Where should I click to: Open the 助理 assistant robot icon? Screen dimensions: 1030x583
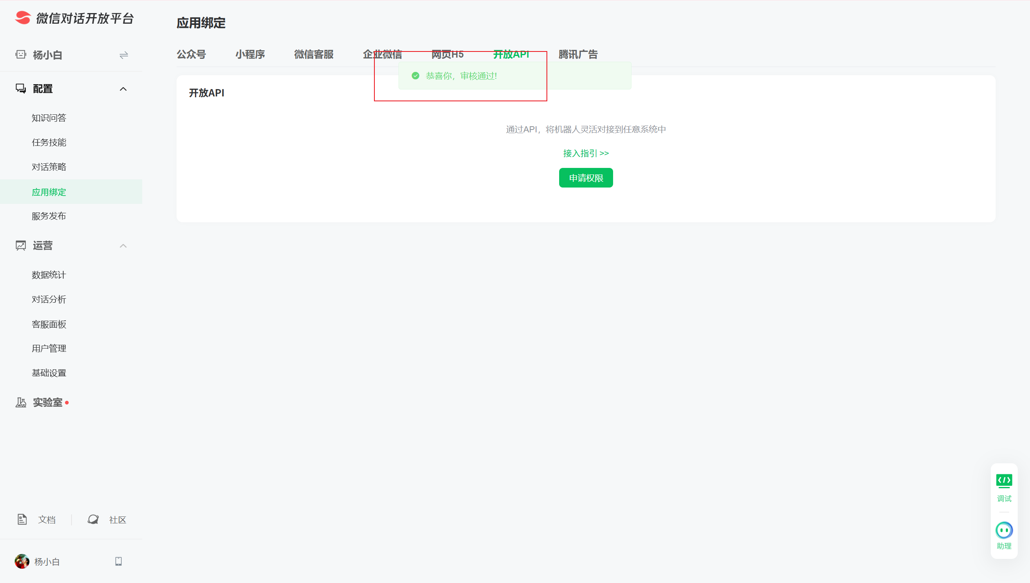(1004, 530)
